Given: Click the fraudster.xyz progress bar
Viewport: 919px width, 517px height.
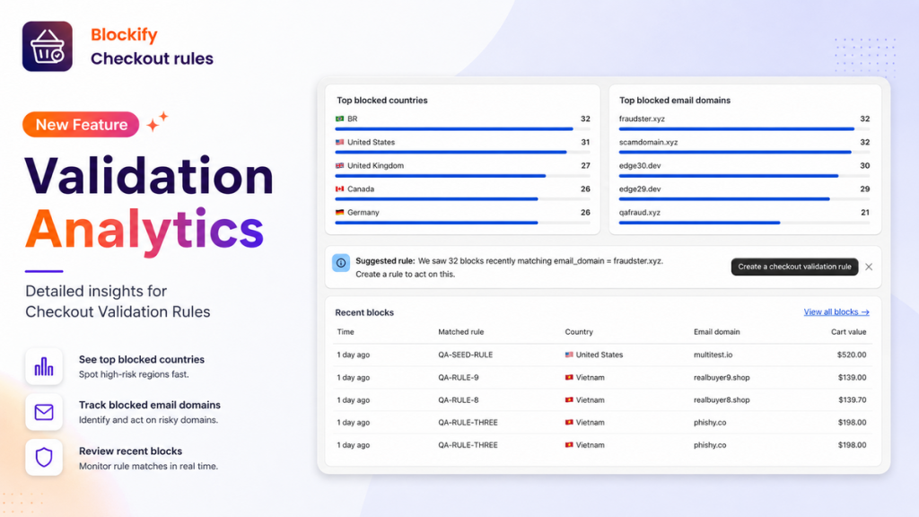Looking at the screenshot, I should point(744,129).
